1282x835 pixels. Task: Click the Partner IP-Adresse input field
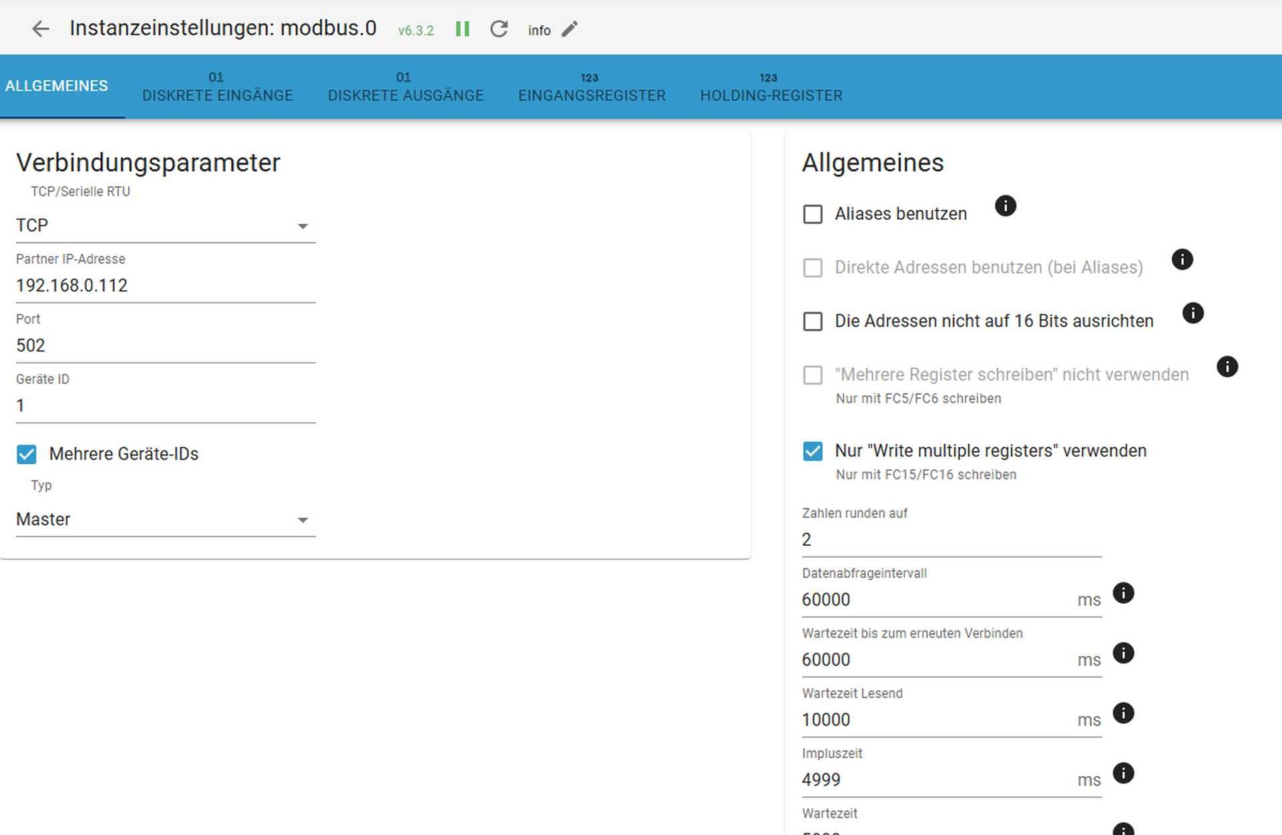pos(164,285)
